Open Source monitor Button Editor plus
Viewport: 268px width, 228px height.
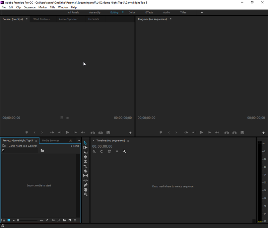[x=130, y=133]
